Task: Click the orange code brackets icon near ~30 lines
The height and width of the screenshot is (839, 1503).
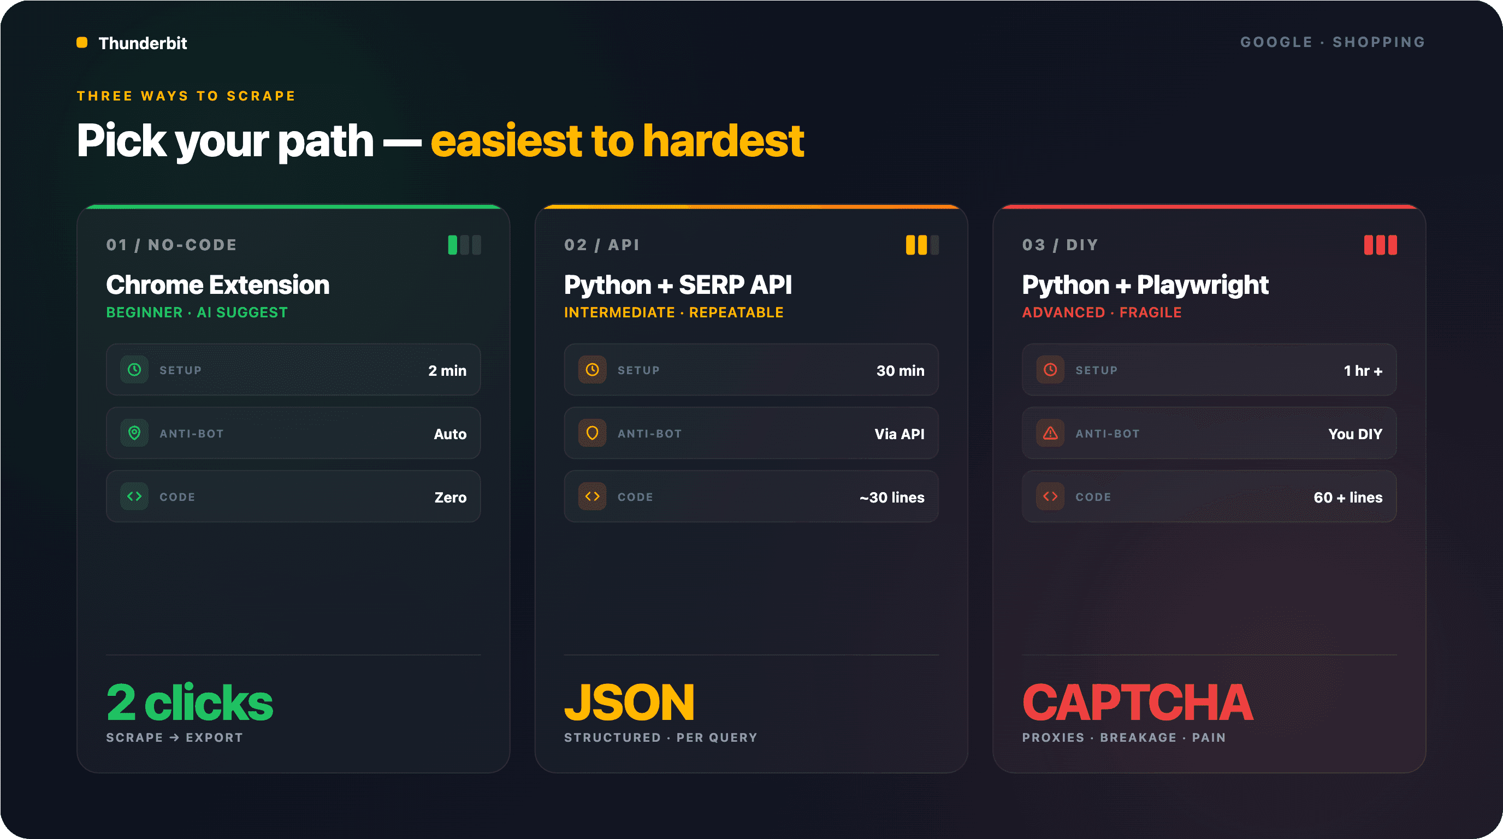Action: 592,497
